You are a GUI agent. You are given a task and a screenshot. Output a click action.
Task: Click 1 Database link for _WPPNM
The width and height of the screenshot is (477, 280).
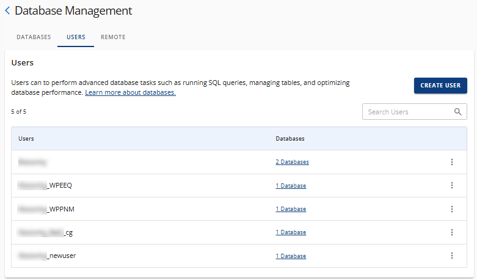pos(291,209)
